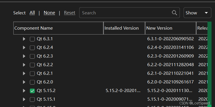Select the Qt 6.2.2 row label
Screen dimensions: 215x107
(45, 65)
